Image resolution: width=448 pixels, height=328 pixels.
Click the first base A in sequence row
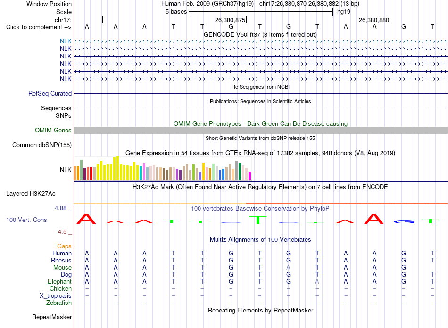[x=87, y=26]
